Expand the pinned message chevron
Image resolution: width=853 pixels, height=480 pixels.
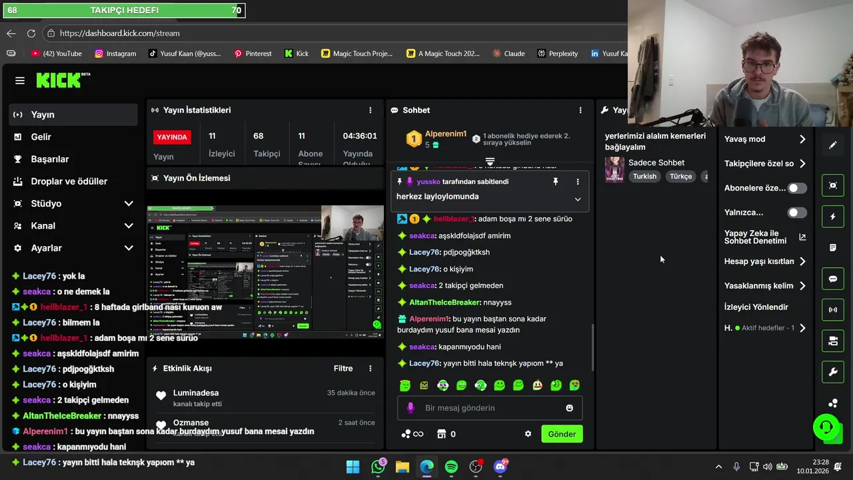[x=578, y=199]
